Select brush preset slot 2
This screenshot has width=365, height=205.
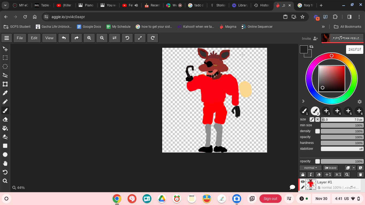(x=315, y=111)
